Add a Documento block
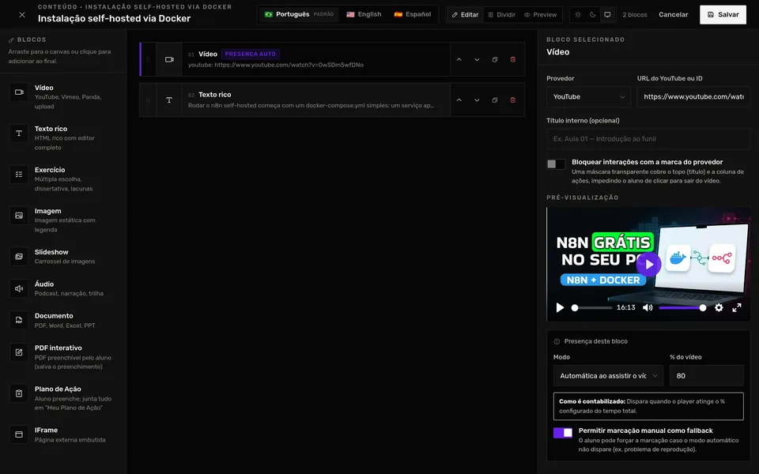The width and height of the screenshot is (759, 474). (x=63, y=320)
